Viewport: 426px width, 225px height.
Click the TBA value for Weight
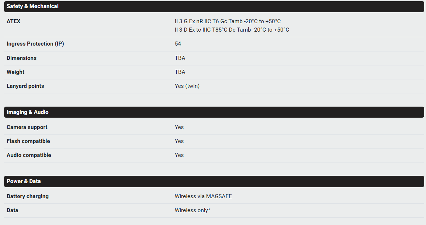coord(180,72)
